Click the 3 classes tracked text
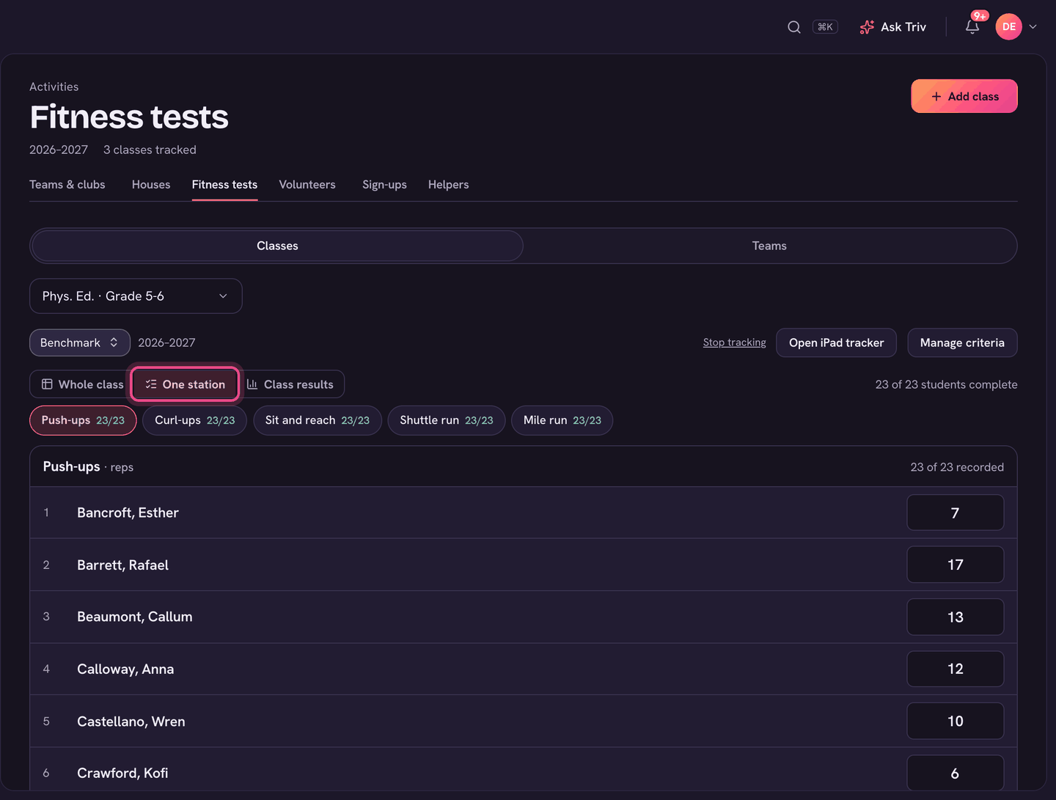The height and width of the screenshot is (800, 1056). pos(150,150)
